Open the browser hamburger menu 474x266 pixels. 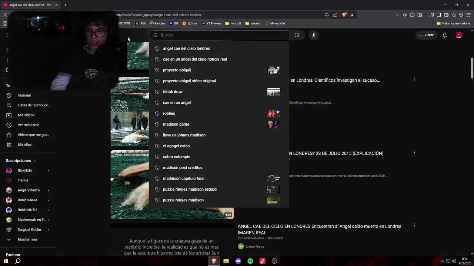(x=468, y=15)
